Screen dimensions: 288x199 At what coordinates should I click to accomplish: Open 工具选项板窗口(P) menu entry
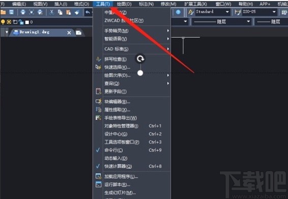(131, 142)
